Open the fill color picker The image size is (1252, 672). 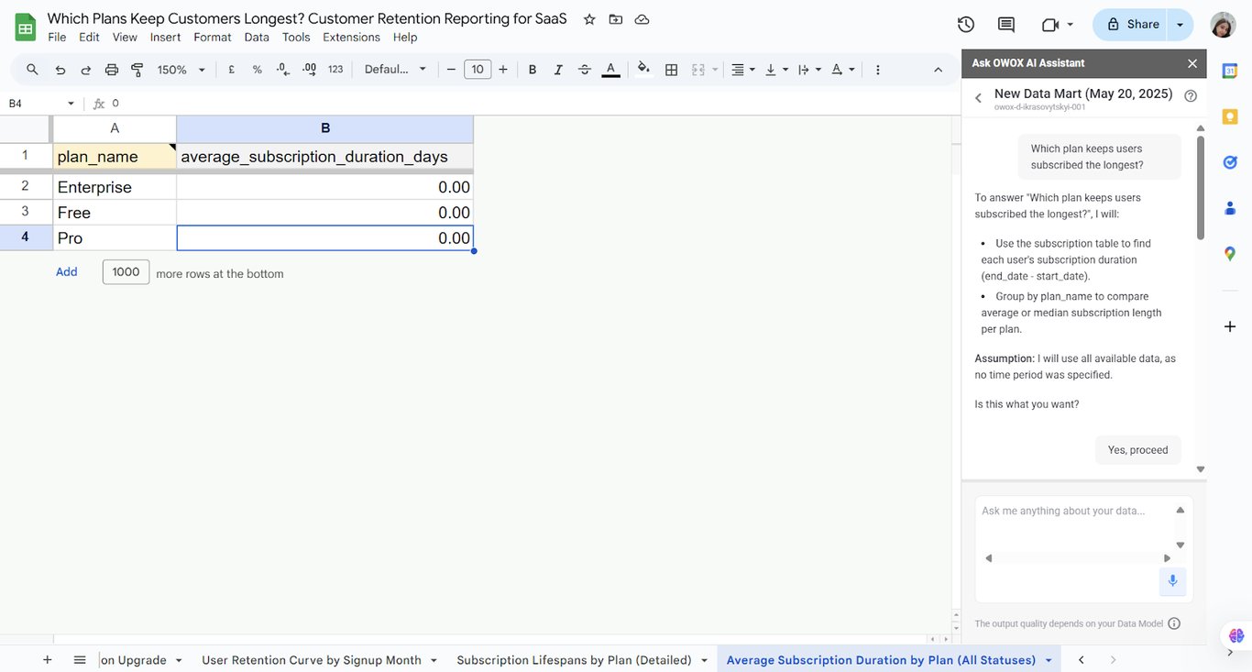pyautogui.click(x=643, y=69)
